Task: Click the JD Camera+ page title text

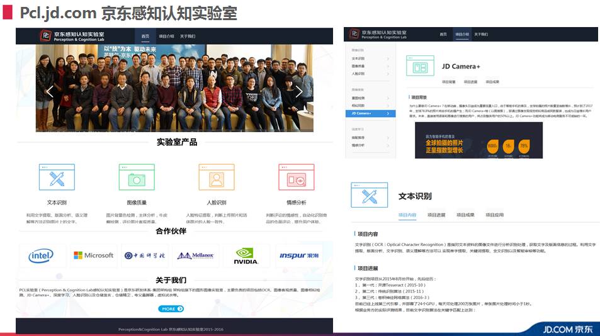Action: (461, 66)
